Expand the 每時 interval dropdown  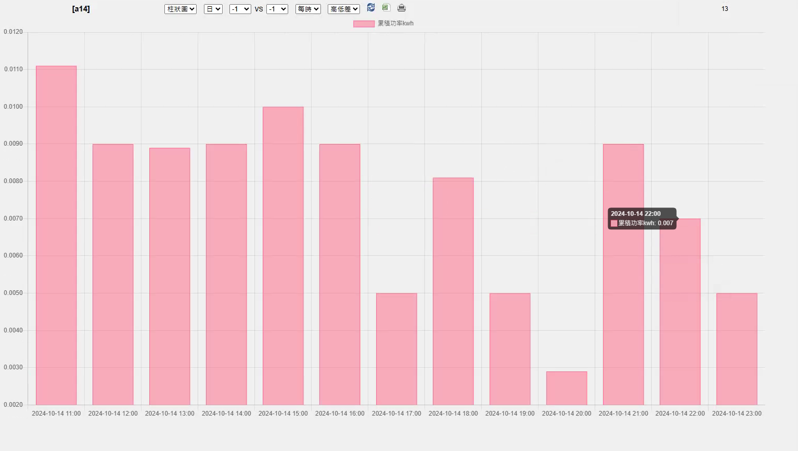click(x=308, y=9)
